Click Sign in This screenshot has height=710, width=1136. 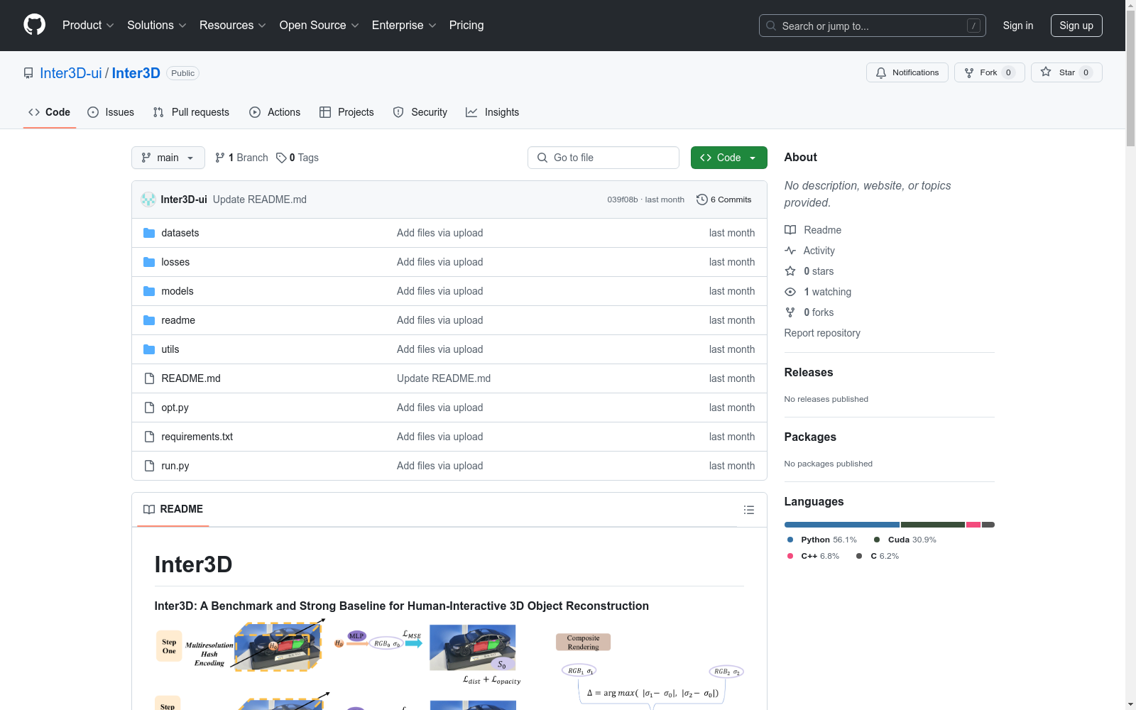point(1018,26)
